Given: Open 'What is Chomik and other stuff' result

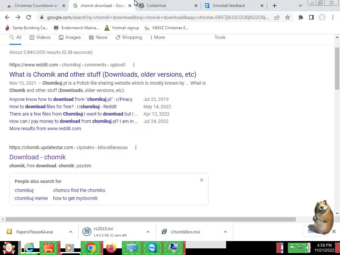Looking at the screenshot, I should (103, 74).
